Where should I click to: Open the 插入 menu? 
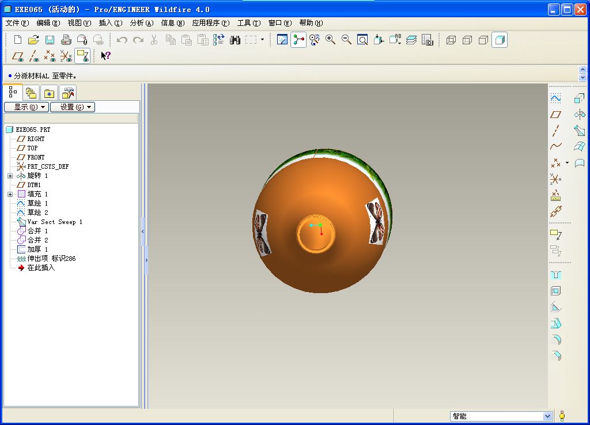click(x=110, y=23)
